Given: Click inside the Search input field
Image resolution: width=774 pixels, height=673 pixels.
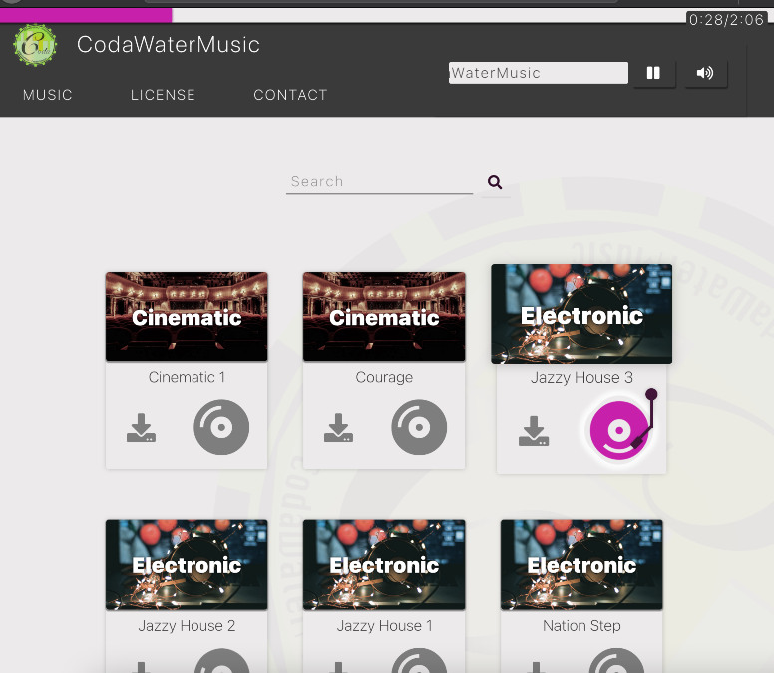Looking at the screenshot, I should 379,182.
